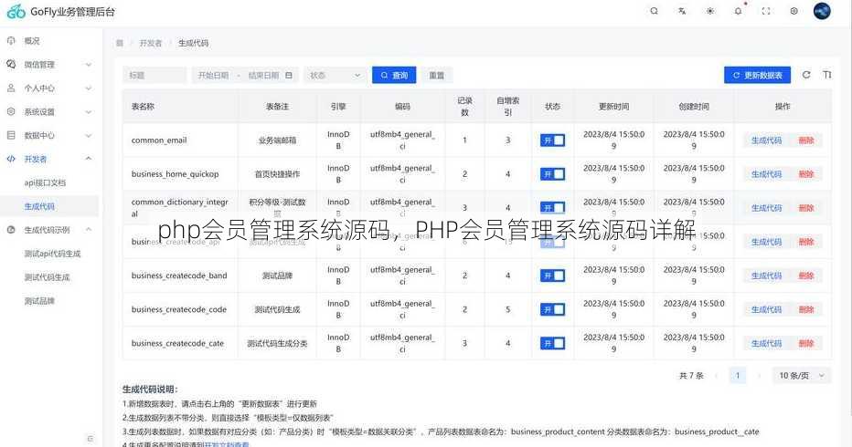Open the notification bell
The image size is (852, 447).
click(x=738, y=11)
